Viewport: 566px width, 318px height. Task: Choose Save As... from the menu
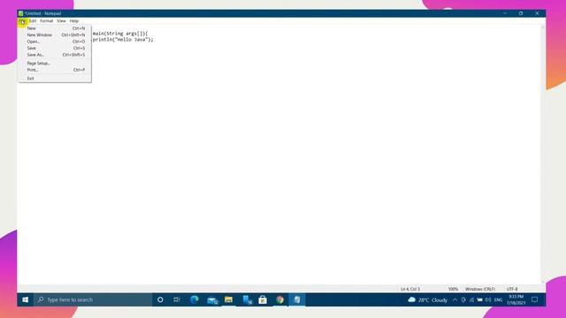(55, 55)
